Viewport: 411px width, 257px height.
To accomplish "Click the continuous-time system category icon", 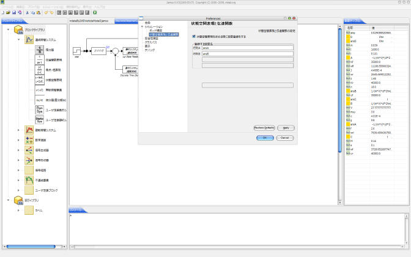I will tap(30, 39).
